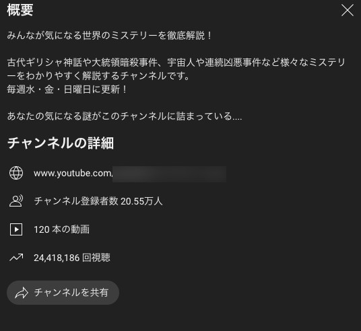The image size is (361, 331).
Task: Select the 120 本の動画 text
Action: pyautogui.click(x=62, y=229)
